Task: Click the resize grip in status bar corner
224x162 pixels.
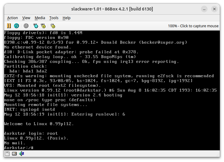Action: pos(218,155)
